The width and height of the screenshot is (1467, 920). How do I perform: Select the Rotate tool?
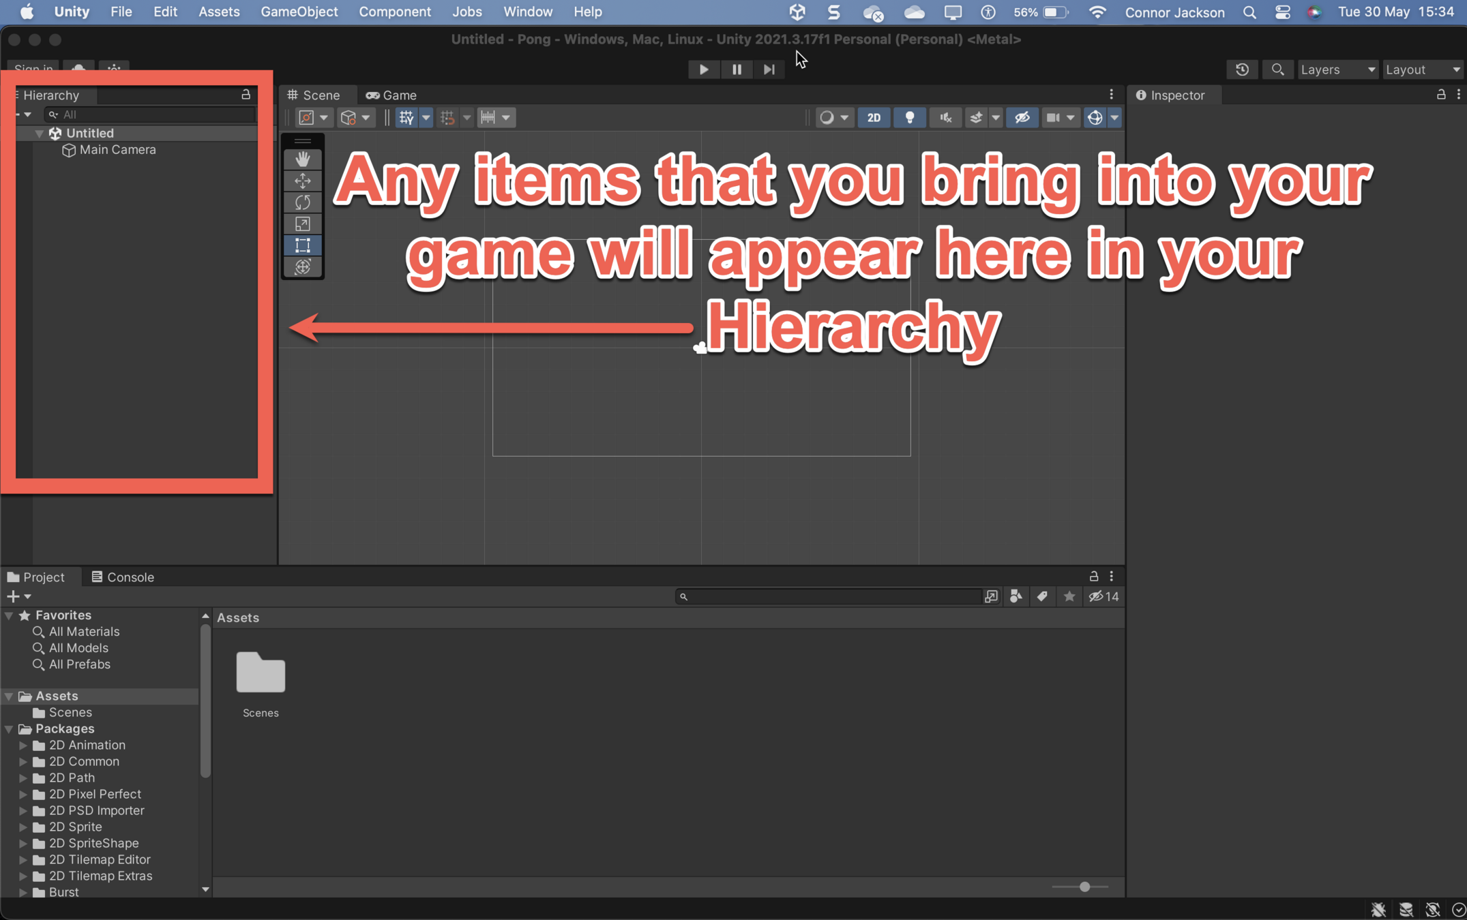303,202
